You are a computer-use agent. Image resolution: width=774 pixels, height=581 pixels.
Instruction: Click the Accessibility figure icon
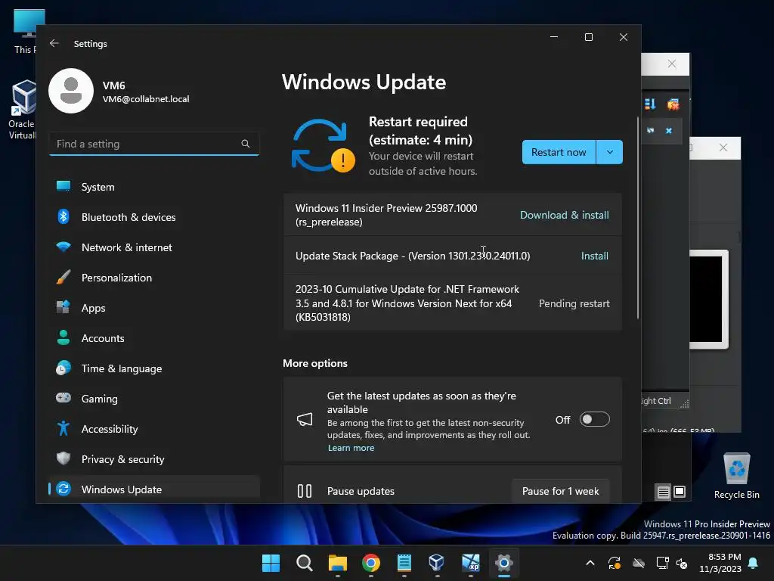point(63,428)
